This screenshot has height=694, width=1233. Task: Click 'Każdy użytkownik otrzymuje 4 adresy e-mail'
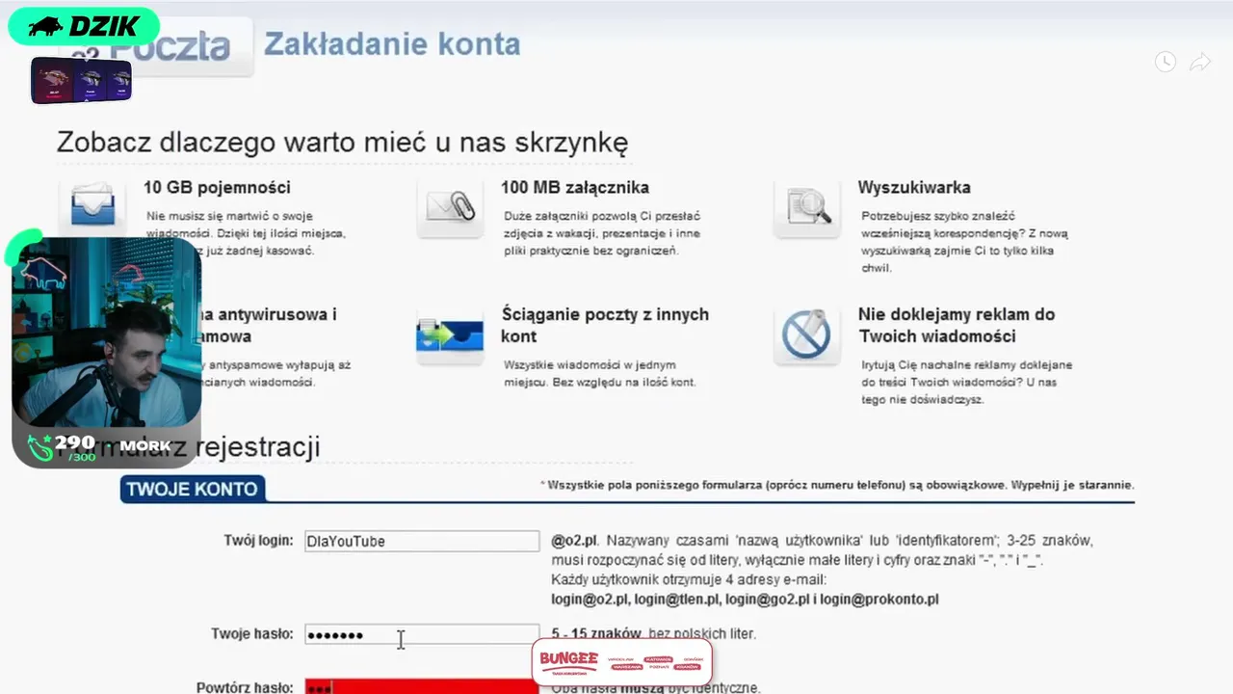[x=689, y=579]
